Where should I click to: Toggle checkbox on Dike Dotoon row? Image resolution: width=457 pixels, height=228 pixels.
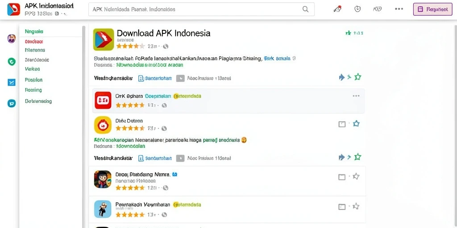[x=342, y=125]
